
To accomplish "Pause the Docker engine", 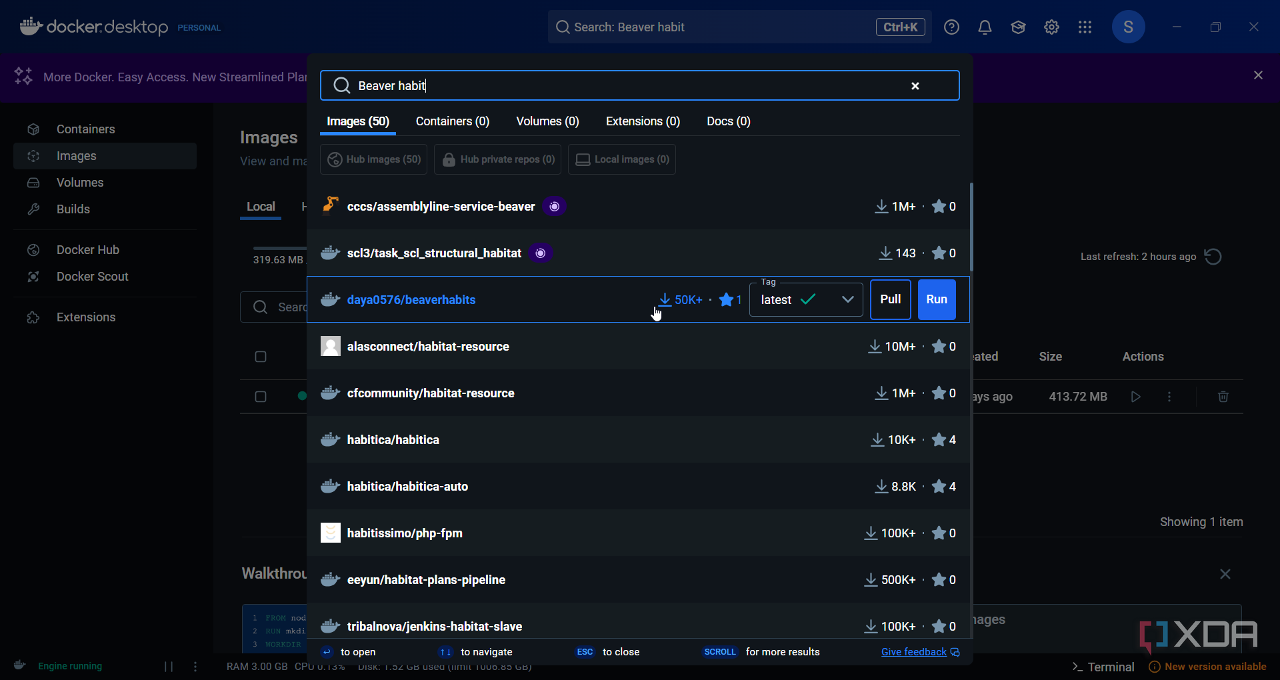I will tap(169, 666).
